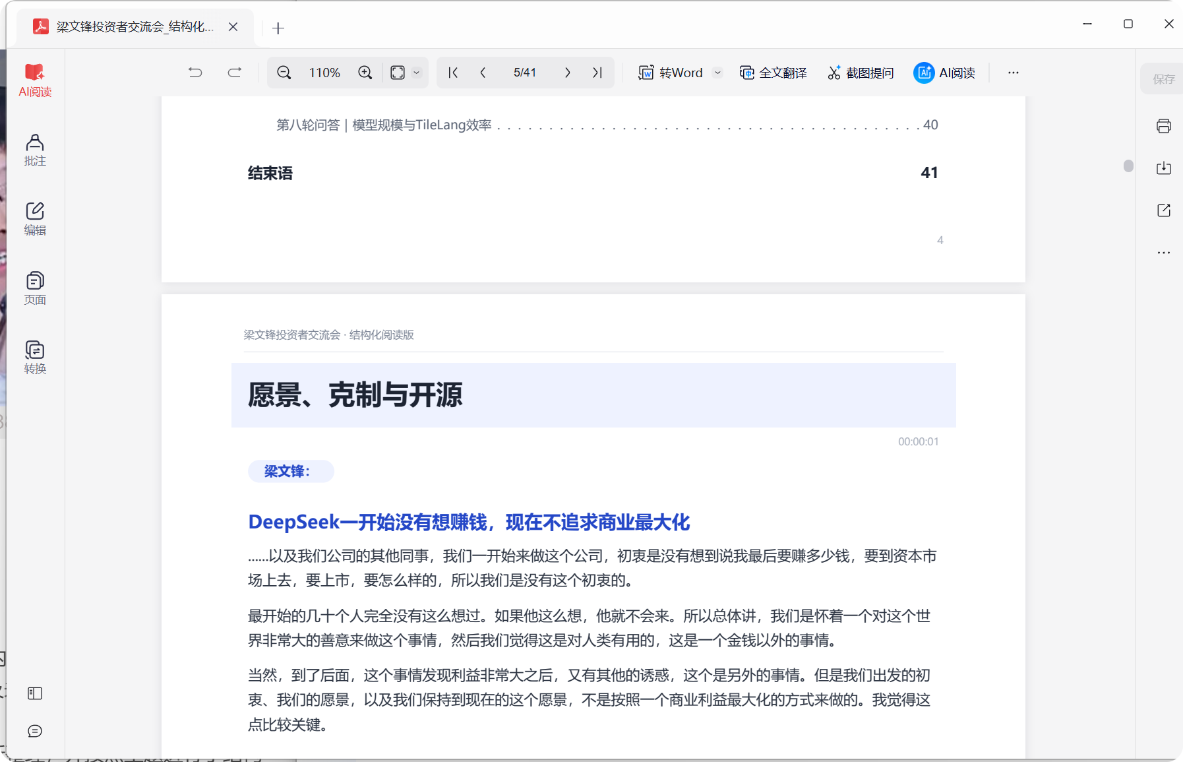
Task: Click heading DeepSeek一开始没有想赚钱
Action: point(469,523)
